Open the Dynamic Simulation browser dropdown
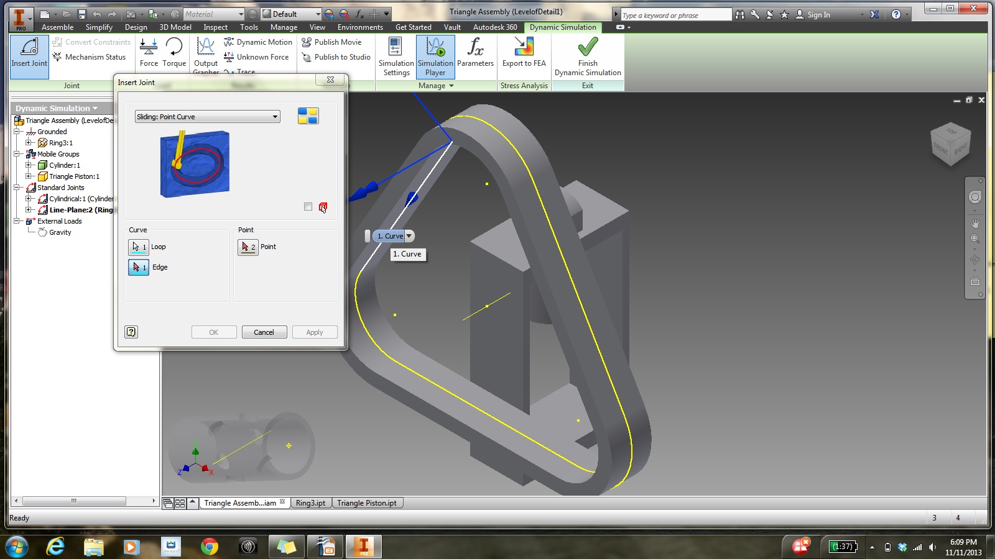Viewport: 995px width, 559px height. (57, 108)
